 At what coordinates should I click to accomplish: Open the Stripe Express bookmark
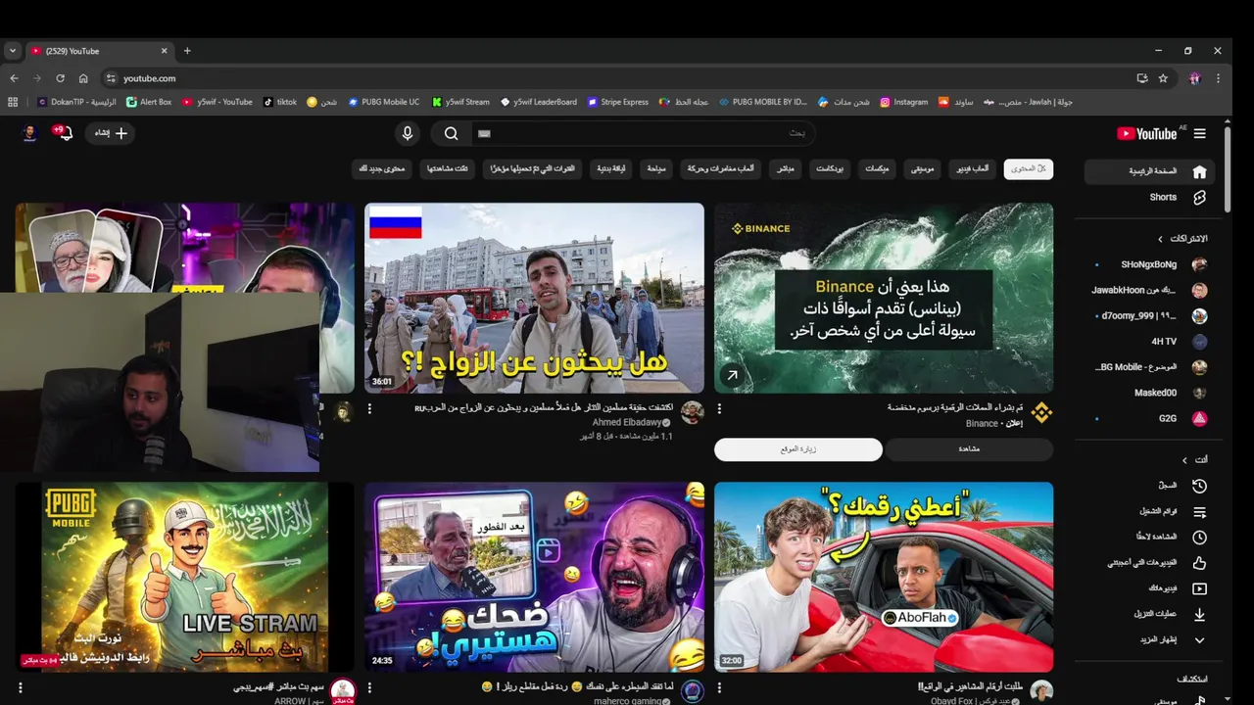(618, 102)
